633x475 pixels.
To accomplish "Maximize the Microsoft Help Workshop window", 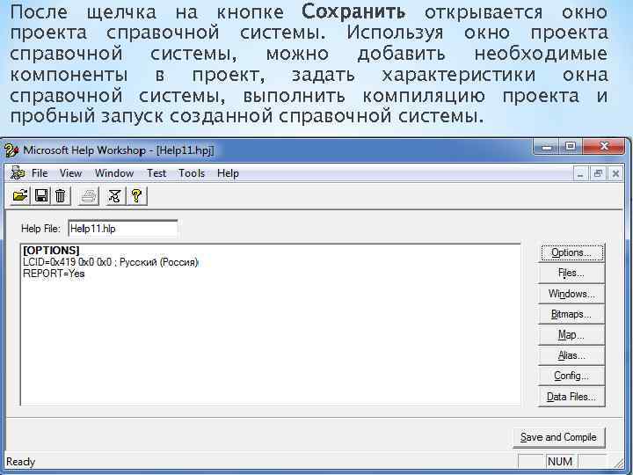I will 571,147.
